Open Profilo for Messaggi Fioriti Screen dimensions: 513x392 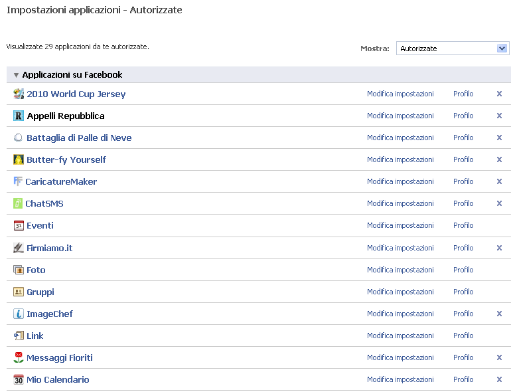(463, 358)
